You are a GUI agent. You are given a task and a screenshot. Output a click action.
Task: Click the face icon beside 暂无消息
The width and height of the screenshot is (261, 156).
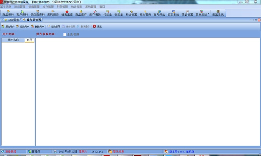(x=110, y=151)
